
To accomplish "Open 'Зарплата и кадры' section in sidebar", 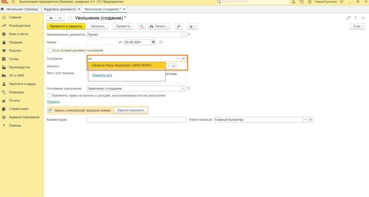I will click(x=22, y=84).
